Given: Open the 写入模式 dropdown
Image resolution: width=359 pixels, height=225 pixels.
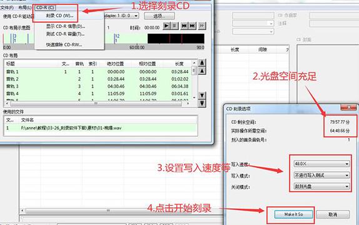Looking at the screenshot, I should (x=321, y=176).
